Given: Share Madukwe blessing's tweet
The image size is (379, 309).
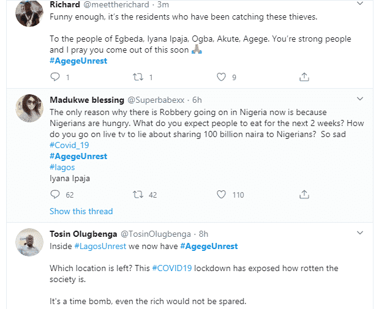Looking at the screenshot, I should pyautogui.click(x=304, y=195).
